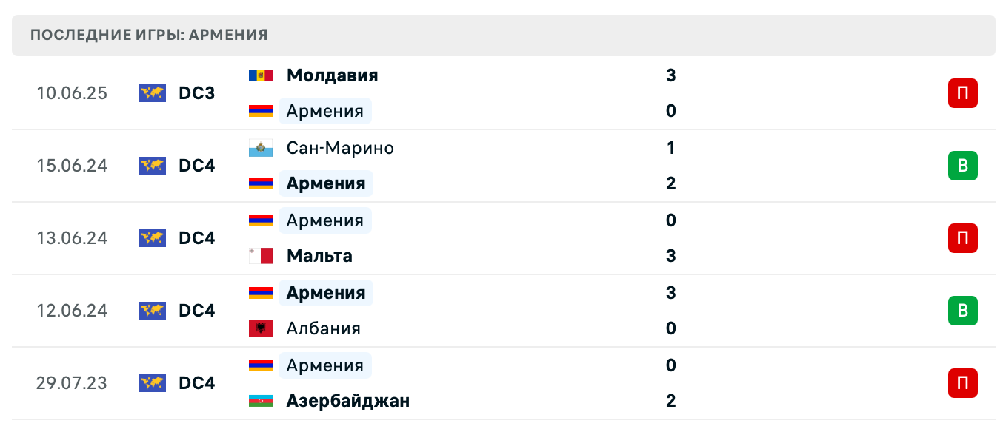Click the red П badge for the Азербайджан match
The width and height of the screenshot is (1006, 432).
click(962, 383)
